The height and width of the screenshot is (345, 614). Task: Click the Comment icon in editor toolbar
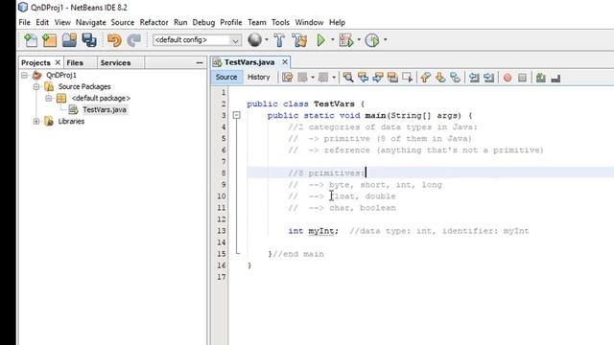click(x=541, y=78)
